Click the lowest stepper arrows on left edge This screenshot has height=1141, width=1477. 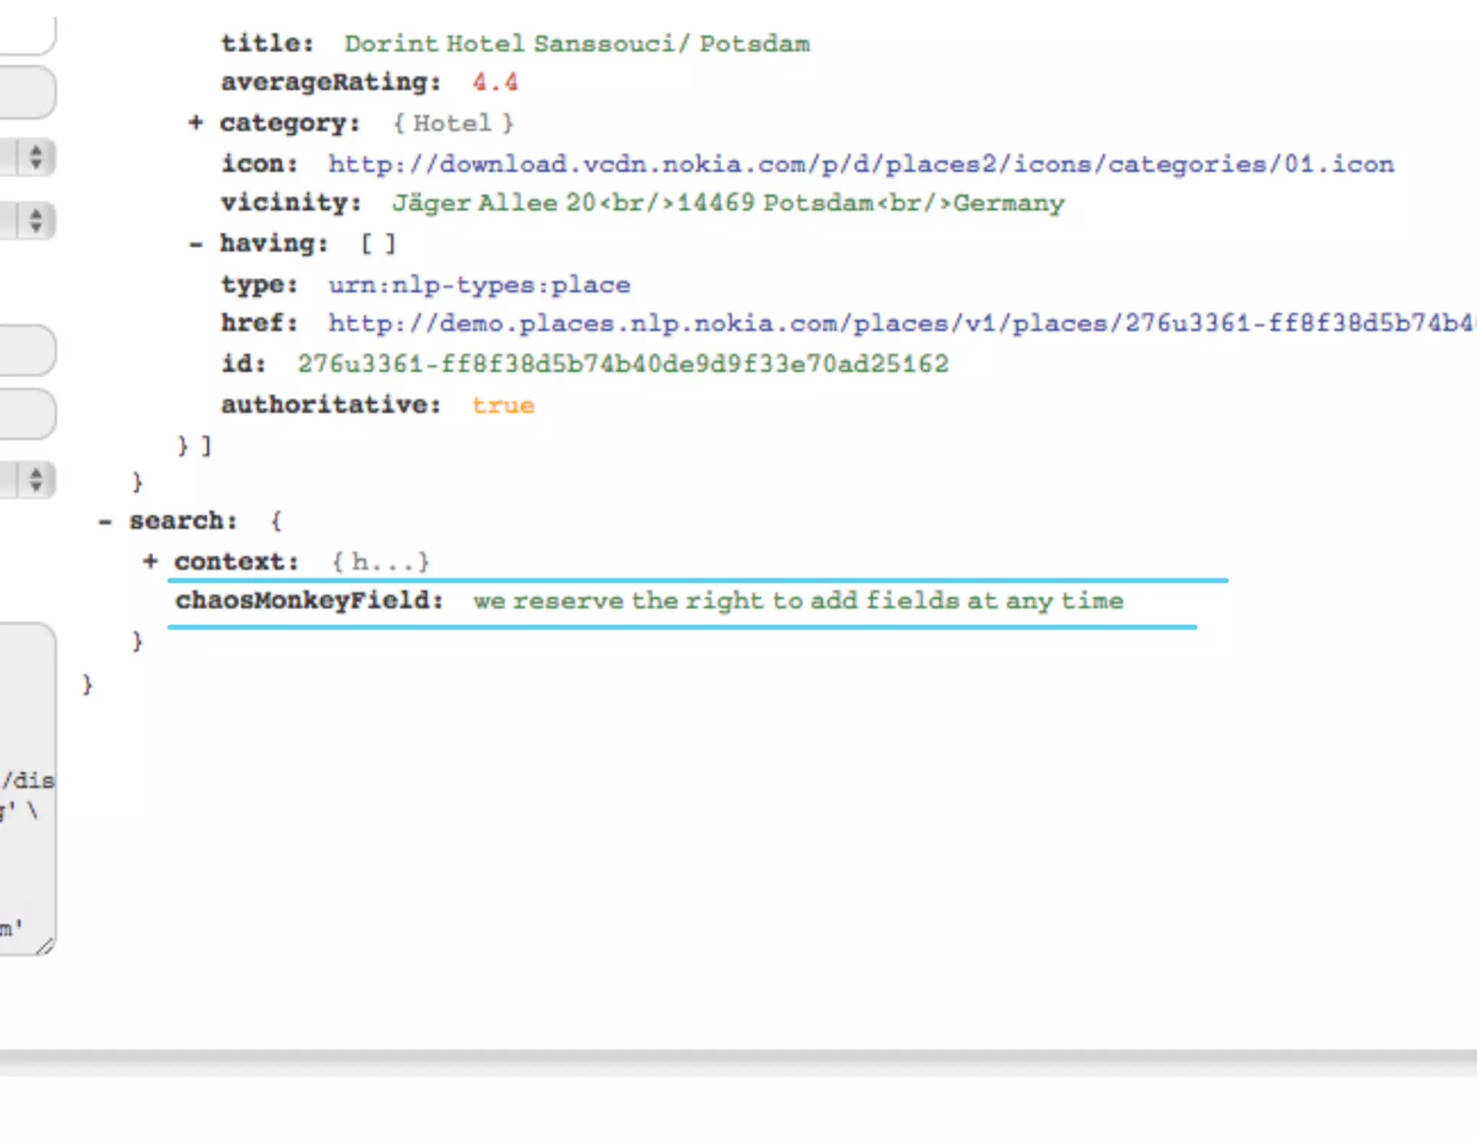coord(35,480)
